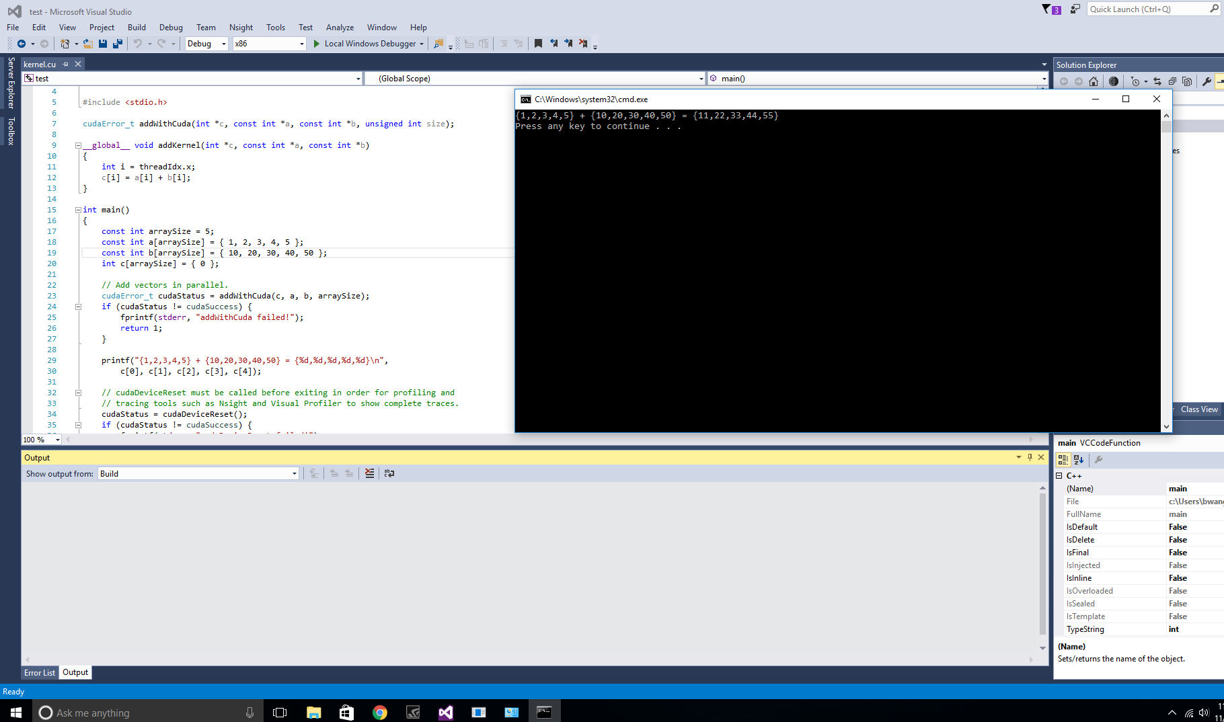
Task: Collapse the main function code block
Action: click(79, 210)
